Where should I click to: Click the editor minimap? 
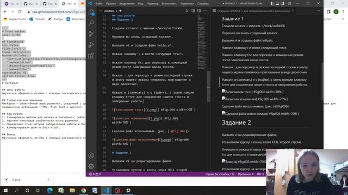click(x=202, y=42)
